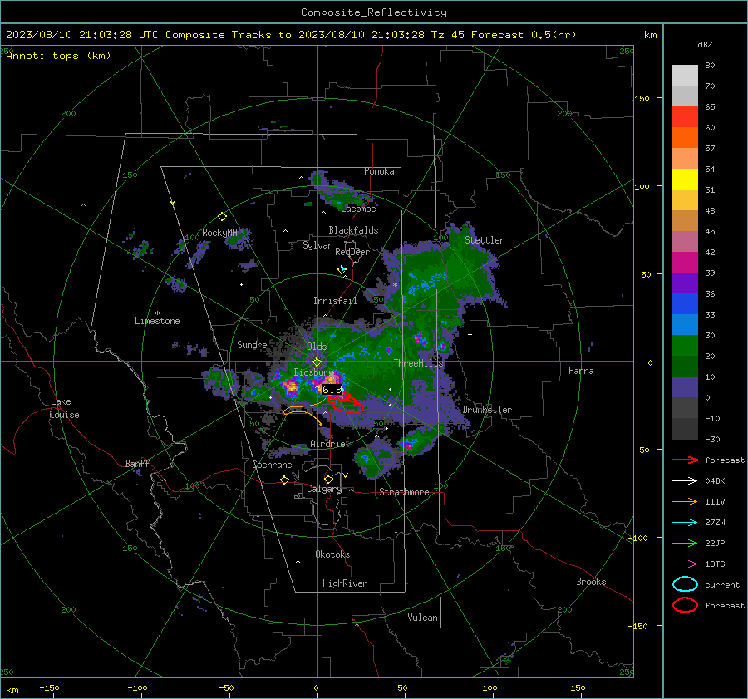The image size is (748, 699).
Task: Select the Banff label
Action: click(x=137, y=463)
